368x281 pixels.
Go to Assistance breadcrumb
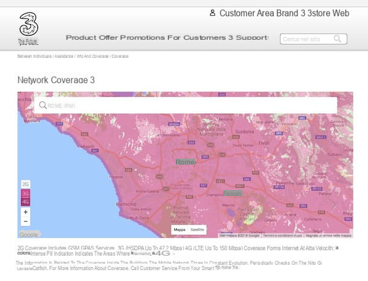[x=64, y=56]
